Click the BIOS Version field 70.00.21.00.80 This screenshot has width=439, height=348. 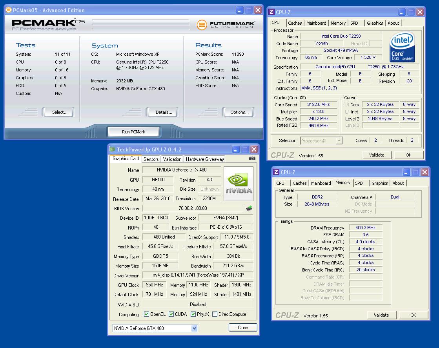pyautogui.click(x=193, y=208)
